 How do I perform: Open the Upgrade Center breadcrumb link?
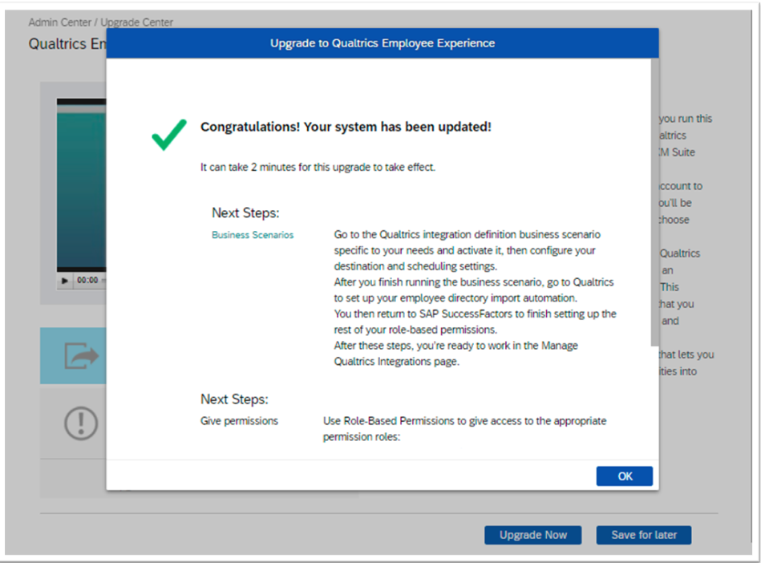(136, 22)
